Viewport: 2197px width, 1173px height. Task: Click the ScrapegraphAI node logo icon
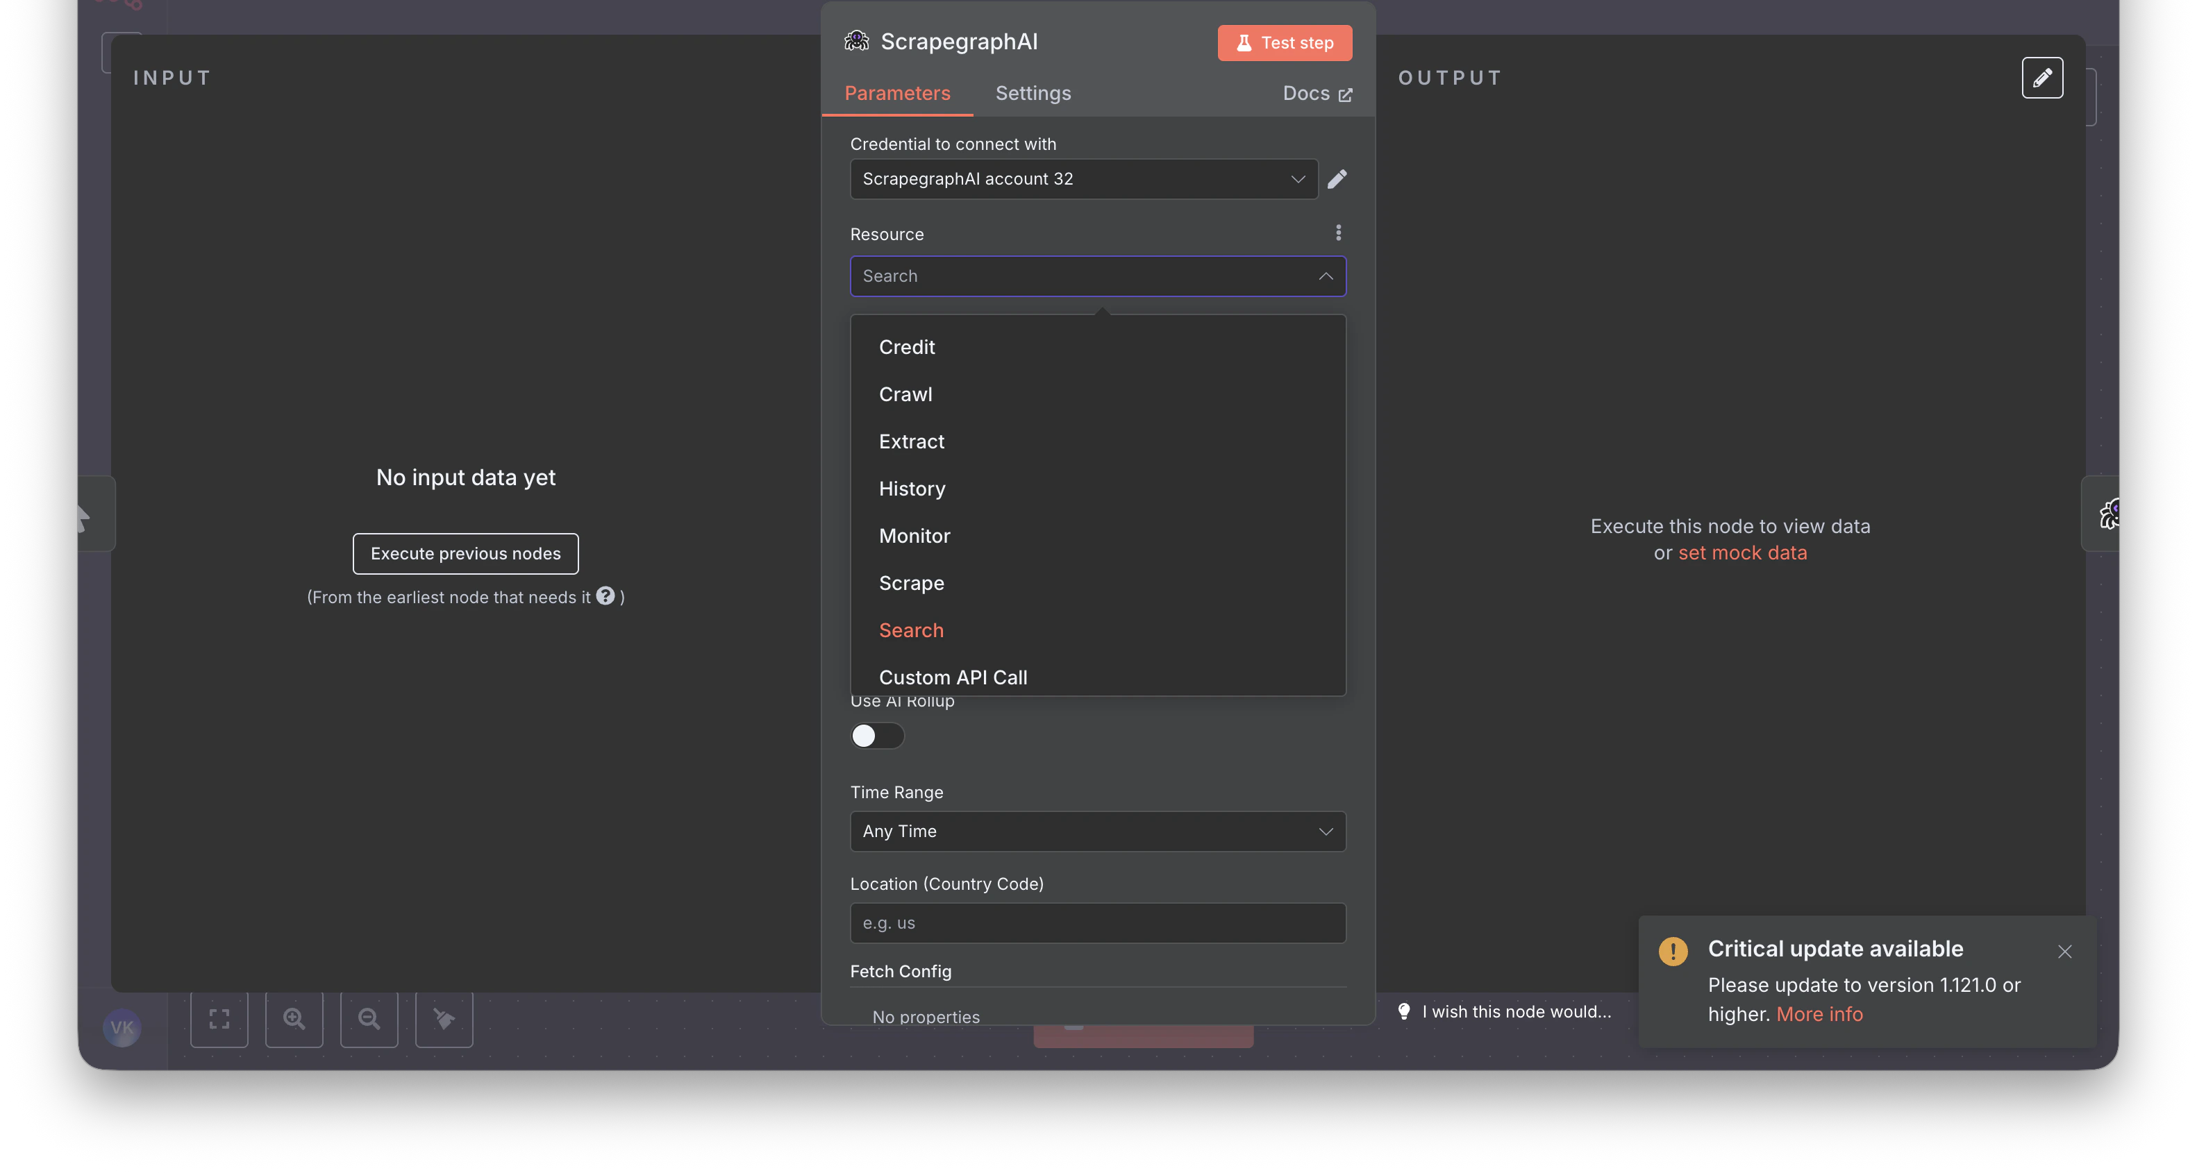[856, 41]
